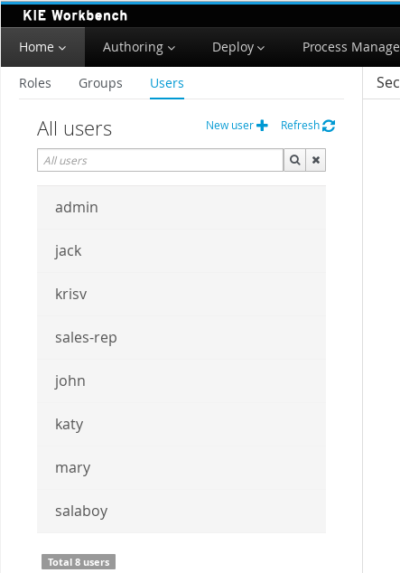
Task: Select the Users tab
Action: (167, 83)
